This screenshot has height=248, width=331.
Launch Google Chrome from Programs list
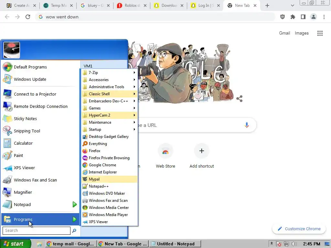pos(109,165)
